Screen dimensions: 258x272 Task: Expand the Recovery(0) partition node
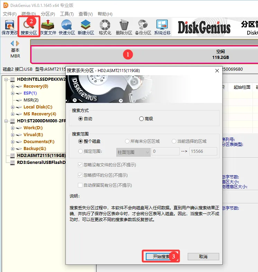point(12,86)
